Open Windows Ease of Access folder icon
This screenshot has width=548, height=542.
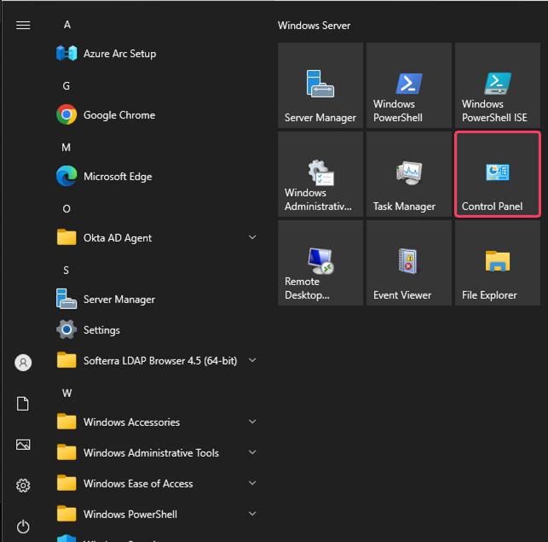coord(66,483)
